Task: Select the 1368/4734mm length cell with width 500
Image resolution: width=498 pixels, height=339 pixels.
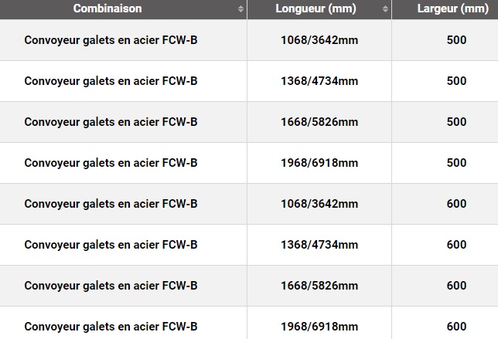Action: [319, 80]
